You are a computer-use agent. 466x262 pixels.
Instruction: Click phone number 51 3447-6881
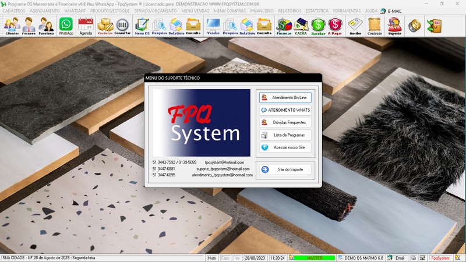click(x=164, y=169)
